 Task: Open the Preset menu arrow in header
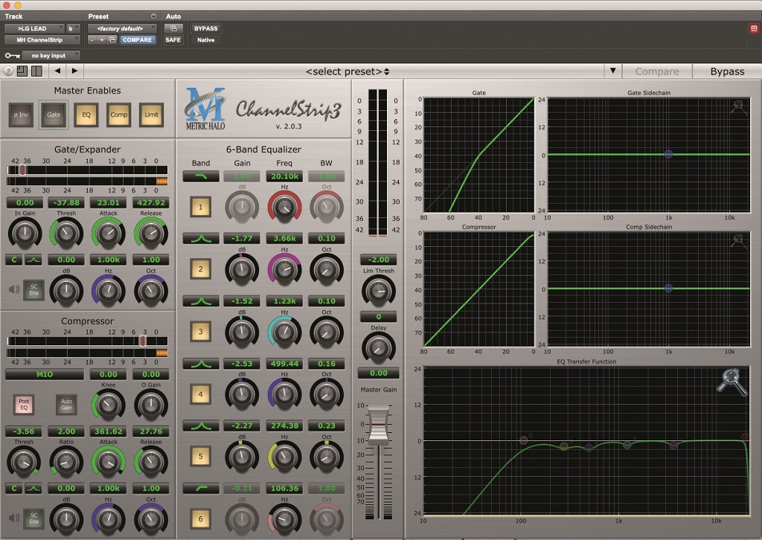tap(153, 16)
